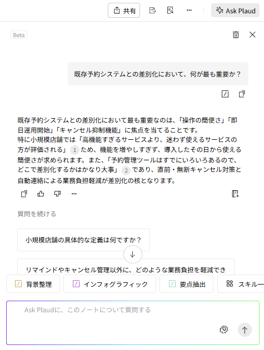Edit the user question with pencil icon
Viewport: 264px width, 350px height.
(225, 94)
